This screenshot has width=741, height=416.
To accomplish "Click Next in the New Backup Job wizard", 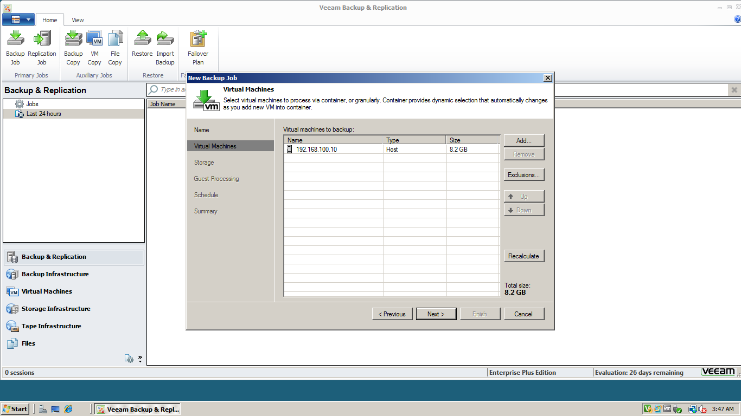I will coord(436,314).
